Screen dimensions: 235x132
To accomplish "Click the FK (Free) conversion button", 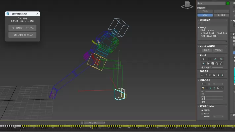I will coord(22,34).
